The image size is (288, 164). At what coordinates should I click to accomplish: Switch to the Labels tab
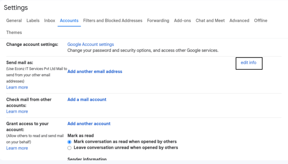pyautogui.click(x=33, y=21)
